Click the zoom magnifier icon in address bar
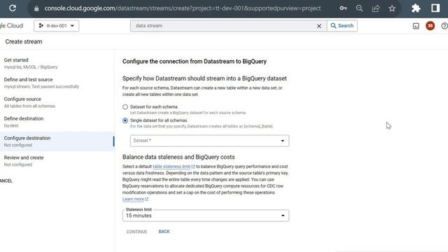The width and height of the screenshot is (448, 252). point(359,8)
